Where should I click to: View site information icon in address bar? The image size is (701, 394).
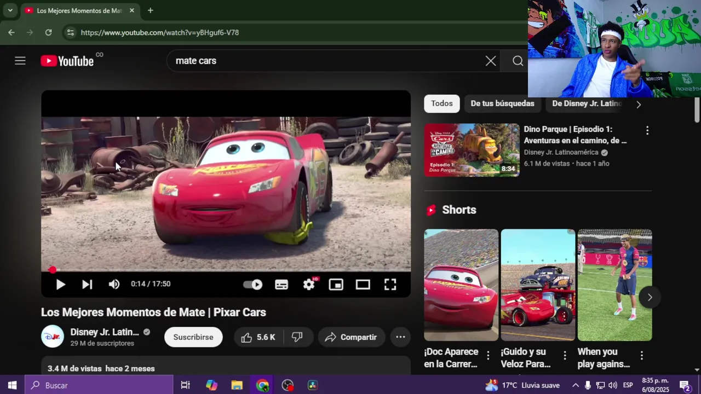[70, 32]
